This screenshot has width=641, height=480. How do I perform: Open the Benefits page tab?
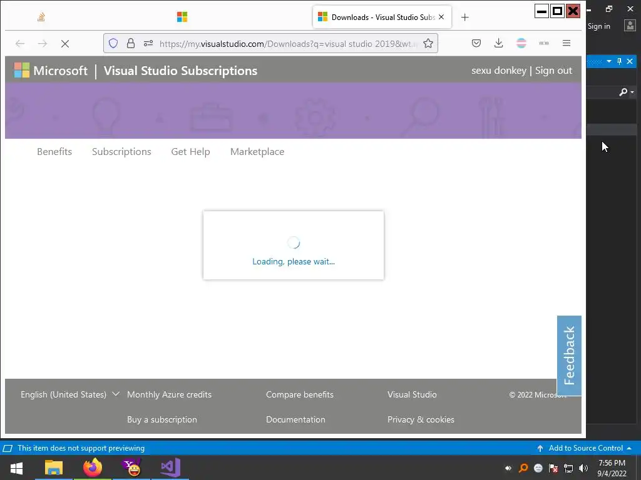pyautogui.click(x=54, y=152)
